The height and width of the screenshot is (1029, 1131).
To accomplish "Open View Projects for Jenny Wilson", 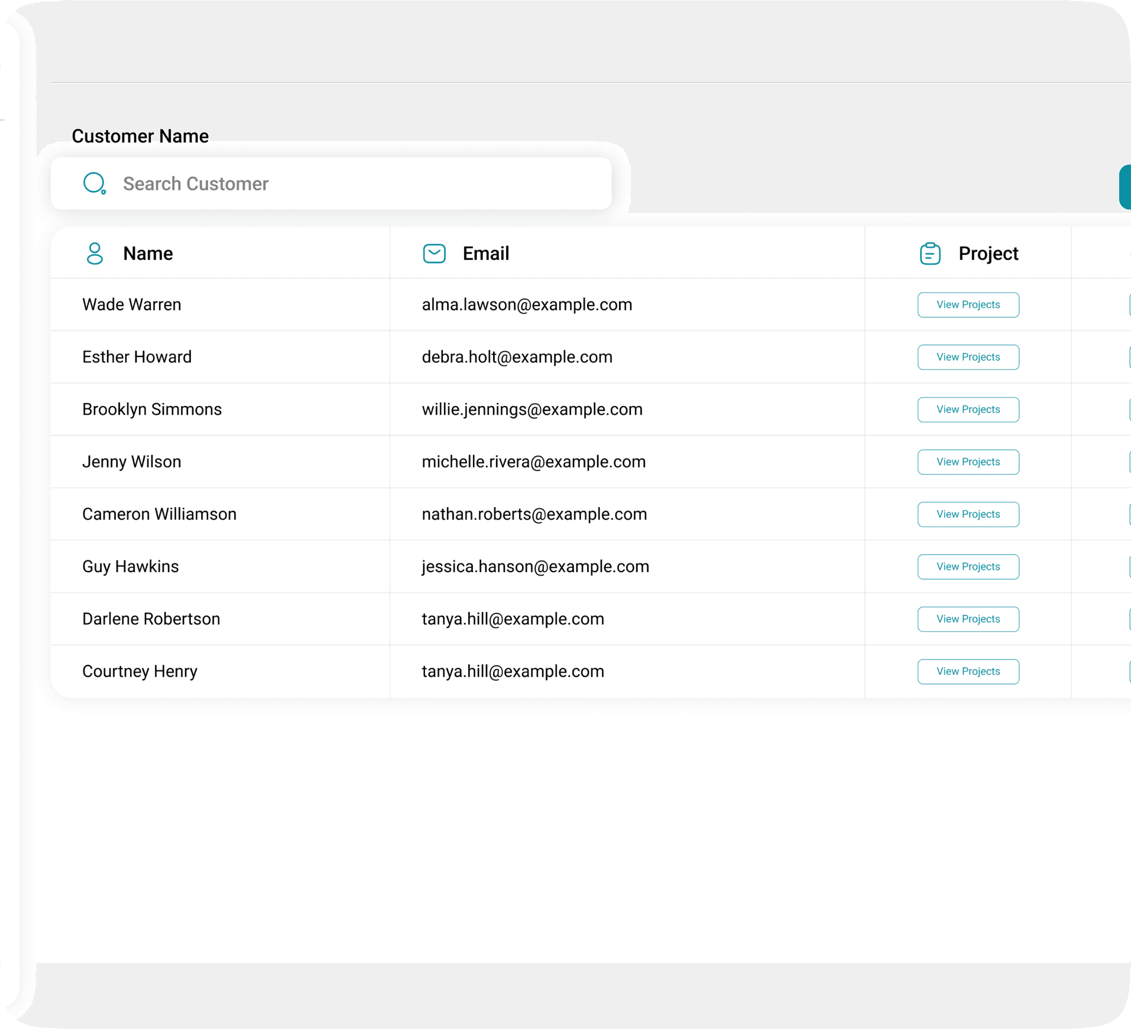I will click(968, 462).
